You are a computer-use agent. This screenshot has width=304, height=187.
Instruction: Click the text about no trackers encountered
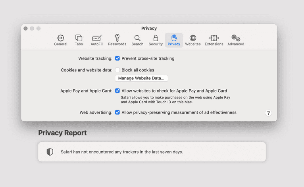[x=122, y=152]
